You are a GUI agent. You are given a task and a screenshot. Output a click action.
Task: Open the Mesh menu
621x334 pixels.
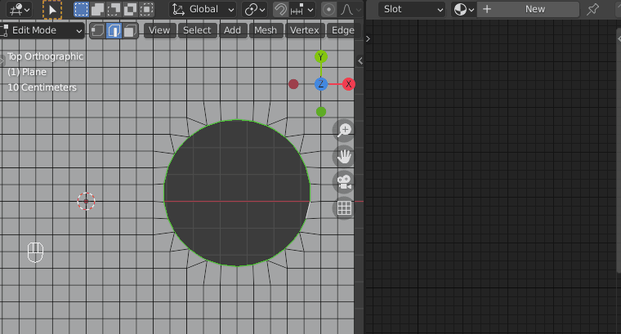[x=266, y=30]
